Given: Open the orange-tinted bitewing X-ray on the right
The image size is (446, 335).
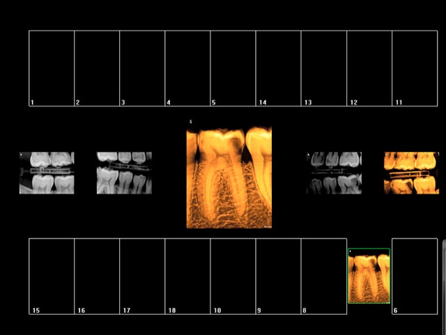Looking at the screenshot, I should [x=411, y=173].
